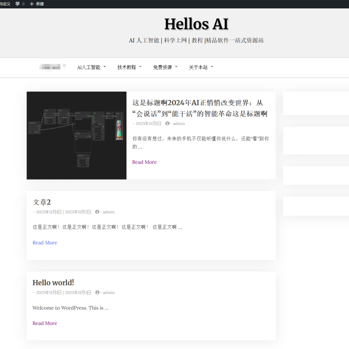Screen dimensions: 349x349
Task: Click Read More on the featured AI article
Action: tap(144, 162)
